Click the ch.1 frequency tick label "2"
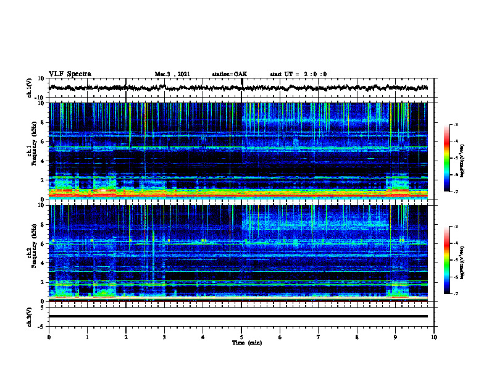 tap(43, 180)
